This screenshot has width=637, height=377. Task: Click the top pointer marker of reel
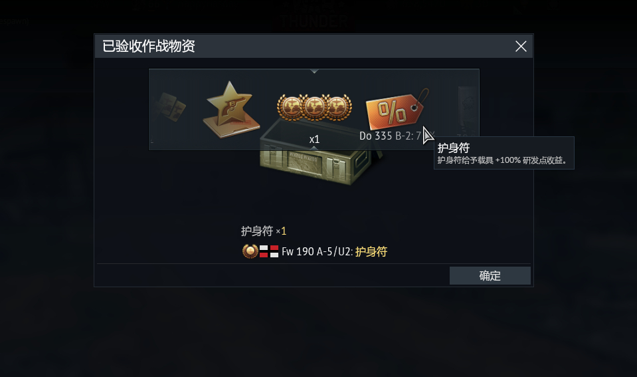pos(314,71)
